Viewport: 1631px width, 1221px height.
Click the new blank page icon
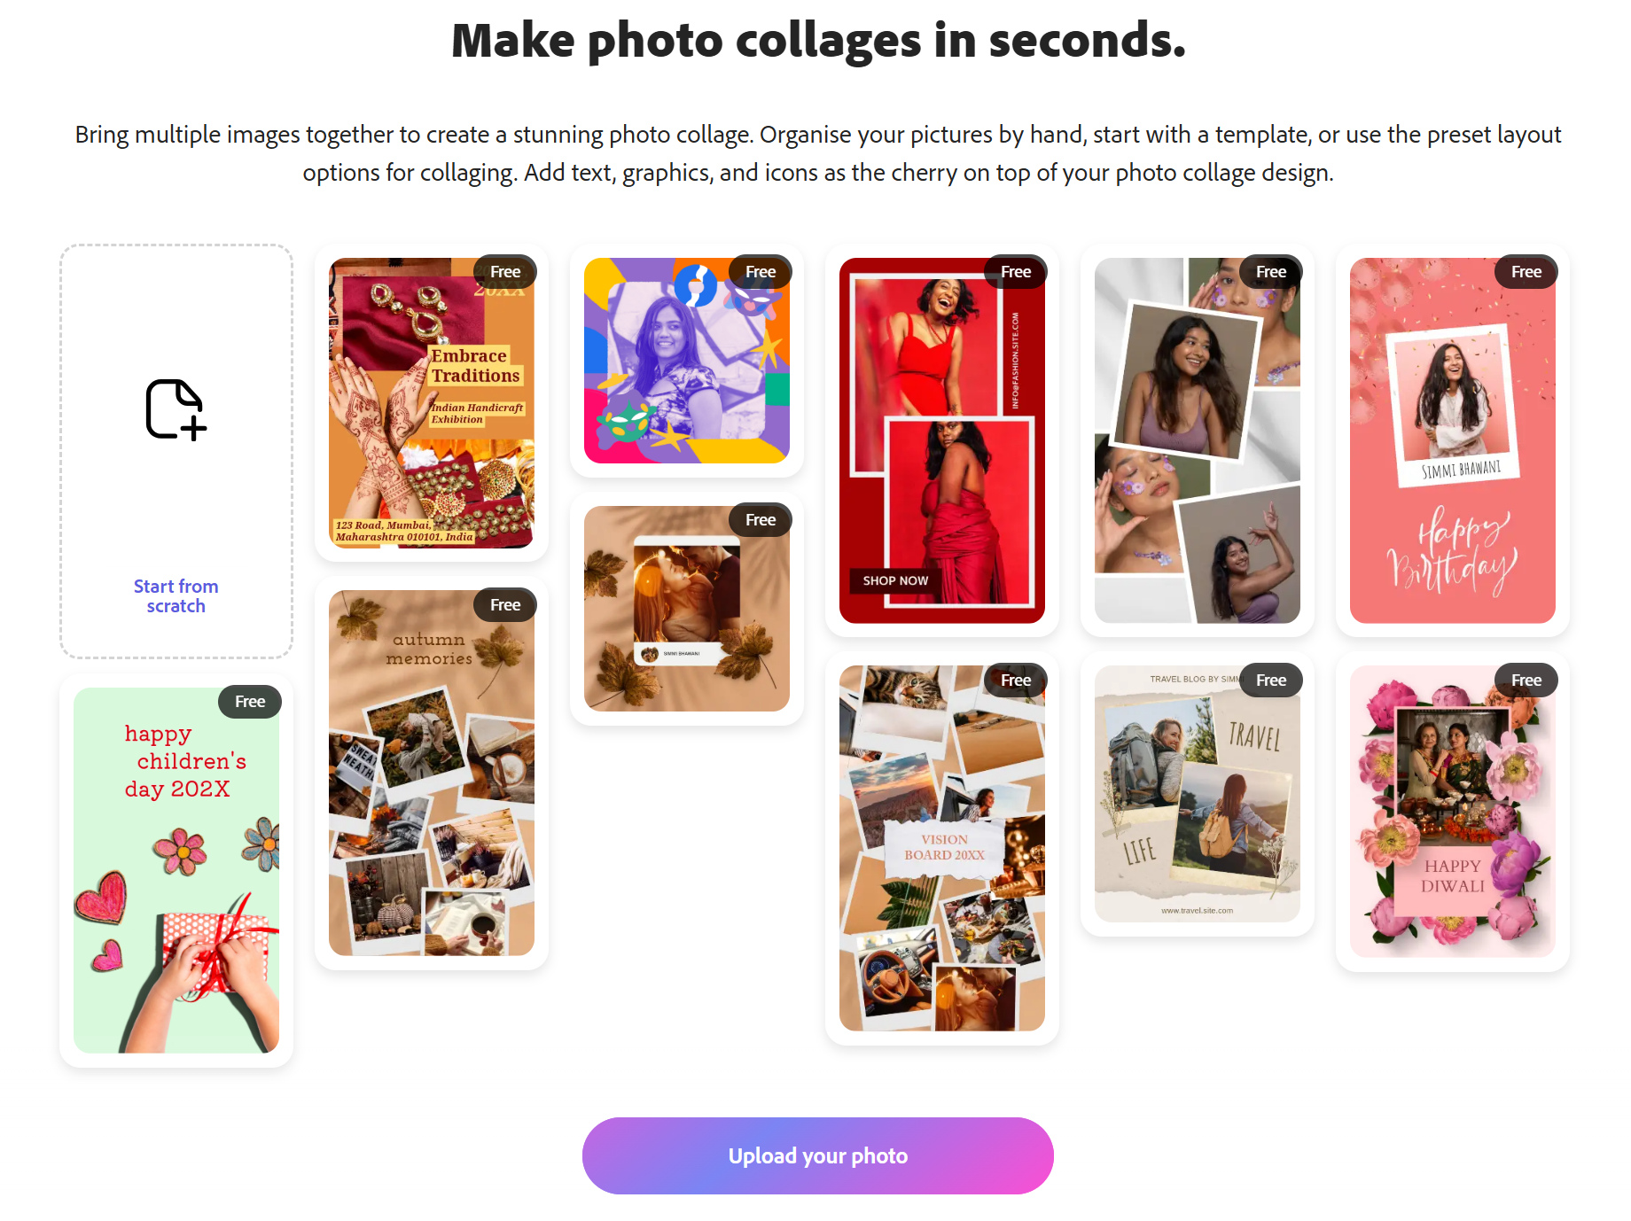coord(176,409)
